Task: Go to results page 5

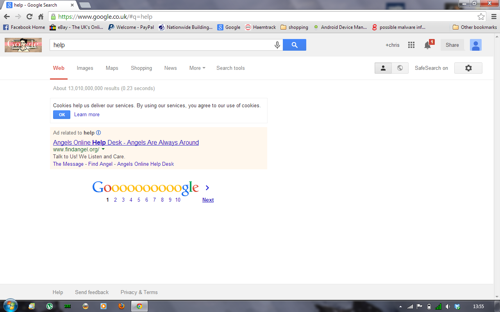Action: pos(139,200)
